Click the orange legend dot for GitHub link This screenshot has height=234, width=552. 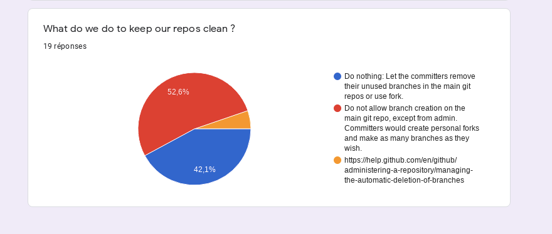pos(337,160)
